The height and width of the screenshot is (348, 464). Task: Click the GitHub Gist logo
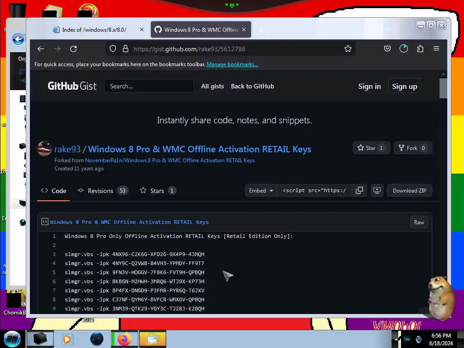pyautogui.click(x=72, y=86)
